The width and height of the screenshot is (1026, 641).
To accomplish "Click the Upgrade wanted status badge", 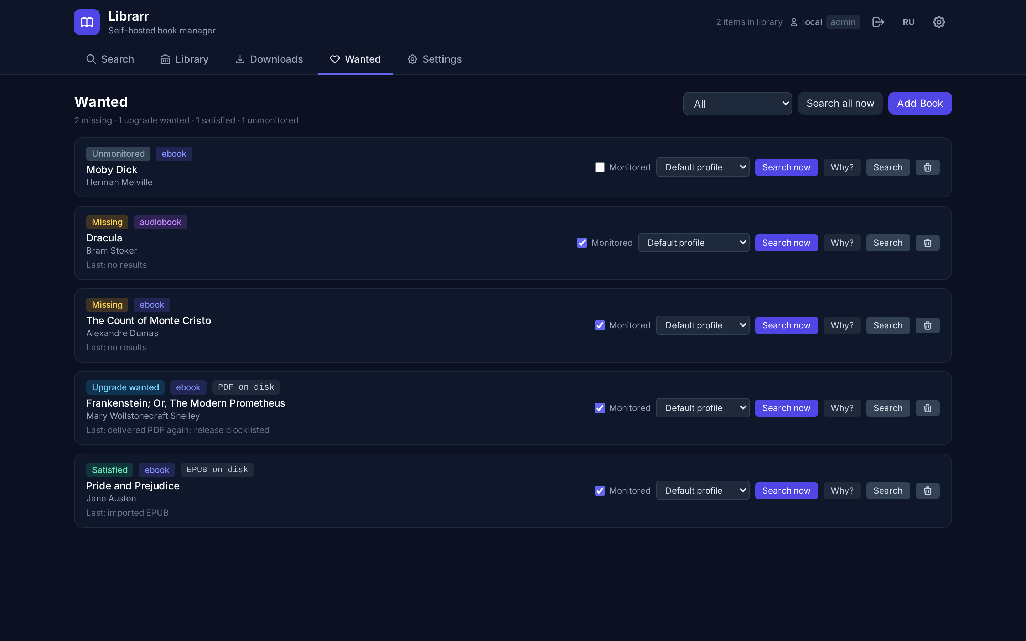I will coord(125,387).
